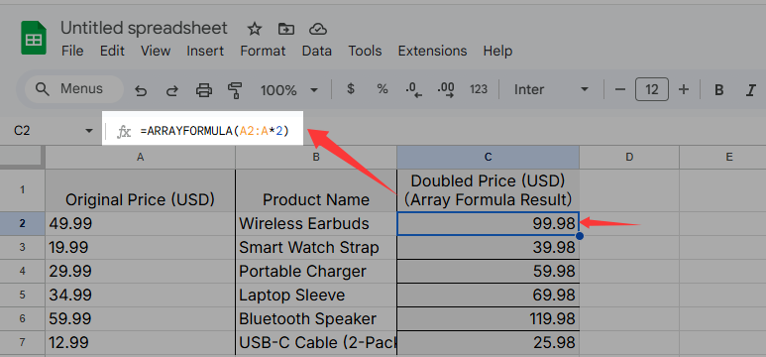This screenshot has height=357, width=766.
Task: Print the spreadsheet with the printer icon
Action: [204, 90]
